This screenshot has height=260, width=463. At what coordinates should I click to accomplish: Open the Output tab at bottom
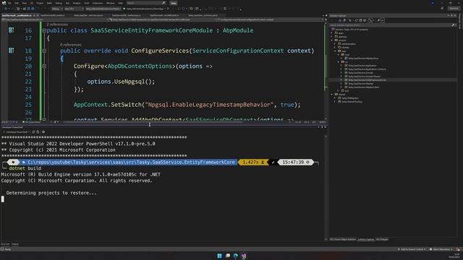[x=14, y=244]
